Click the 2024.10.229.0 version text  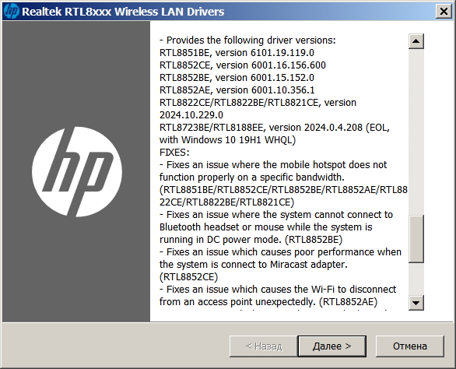[191, 115]
